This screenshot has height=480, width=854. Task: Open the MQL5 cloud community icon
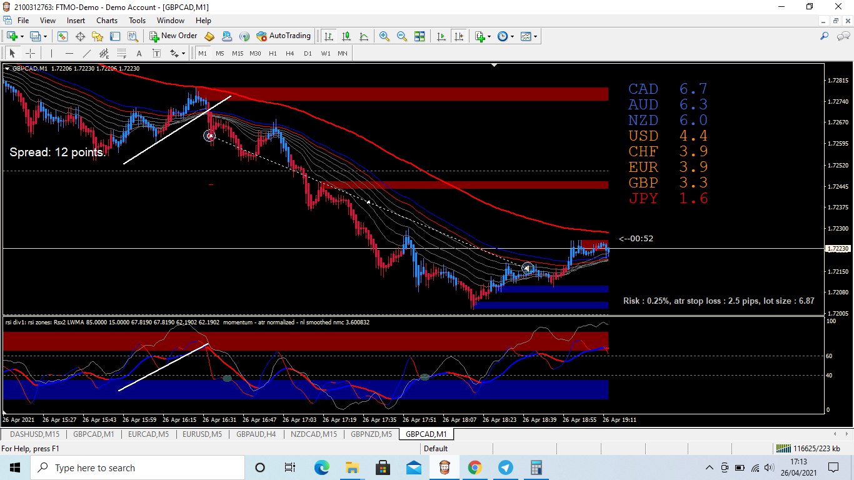227,36
